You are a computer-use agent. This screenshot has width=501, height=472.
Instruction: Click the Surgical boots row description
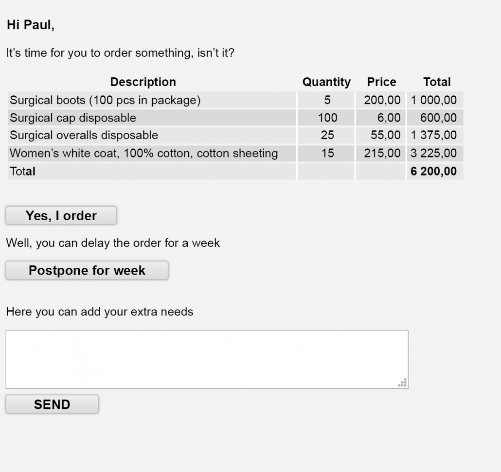[105, 100]
